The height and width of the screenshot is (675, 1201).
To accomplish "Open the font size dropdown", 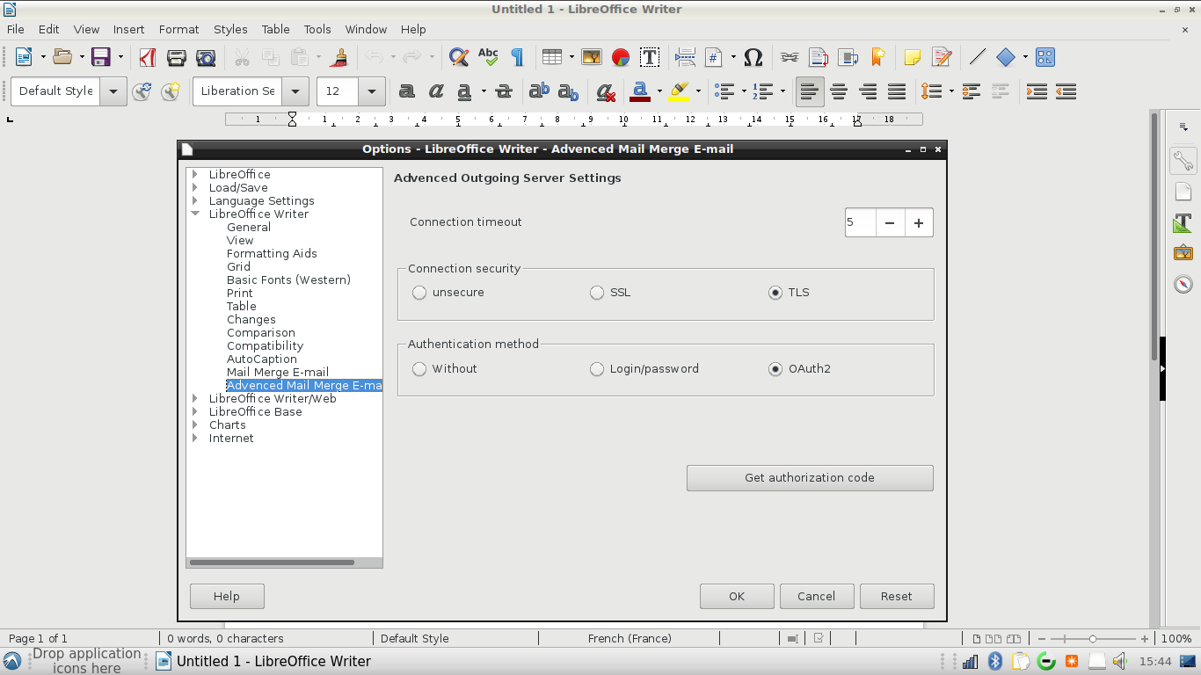I will point(372,91).
